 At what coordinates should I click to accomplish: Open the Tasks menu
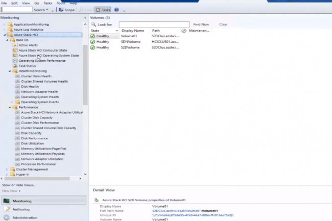pyautogui.click(x=48, y=3)
